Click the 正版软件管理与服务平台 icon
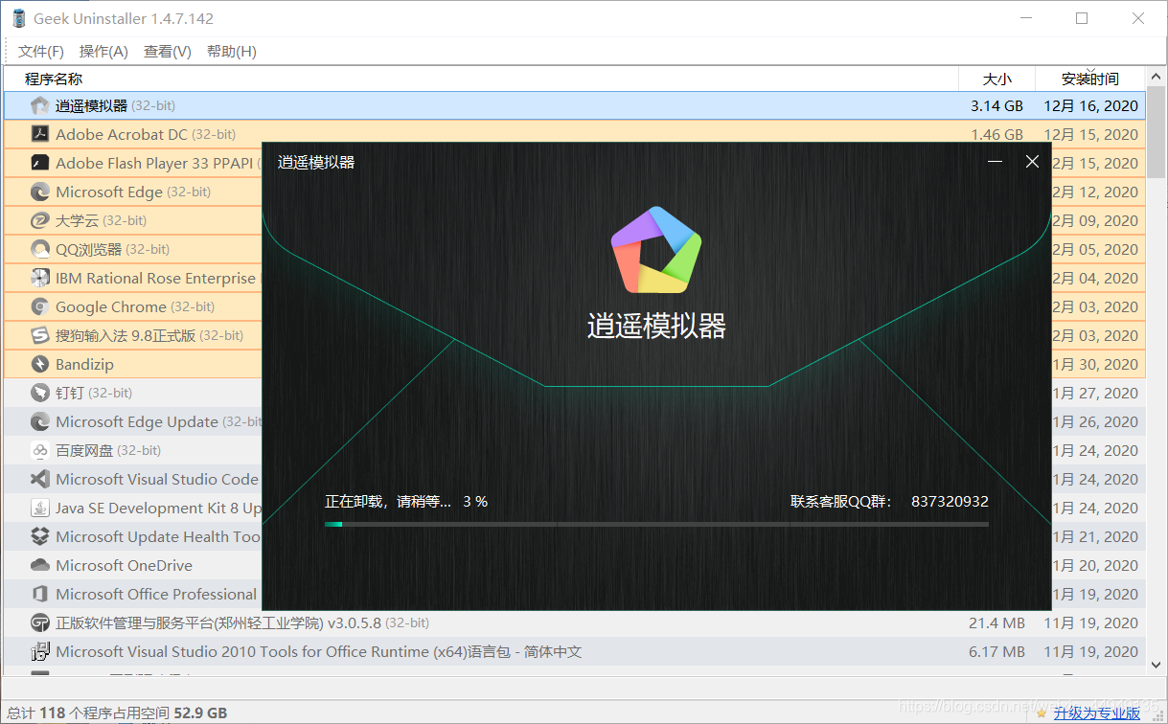Screen dimensions: 1168x724 (x=39, y=622)
